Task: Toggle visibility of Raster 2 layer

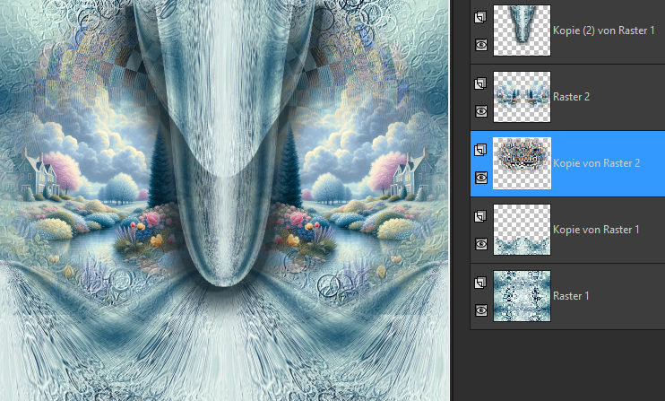Action: pos(480,111)
